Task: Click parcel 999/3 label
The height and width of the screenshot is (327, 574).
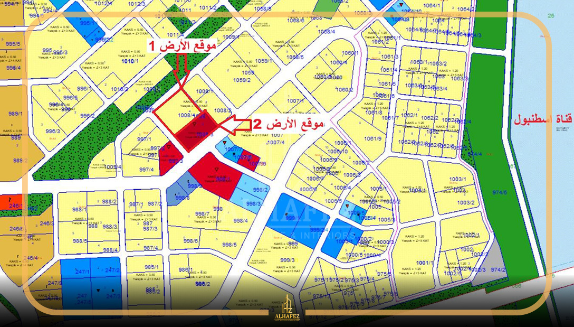Action: (288, 260)
